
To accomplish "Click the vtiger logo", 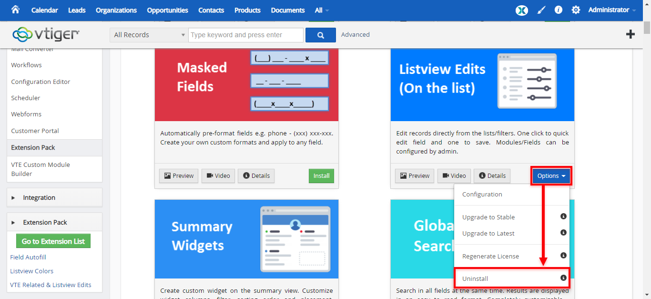I will [x=46, y=34].
